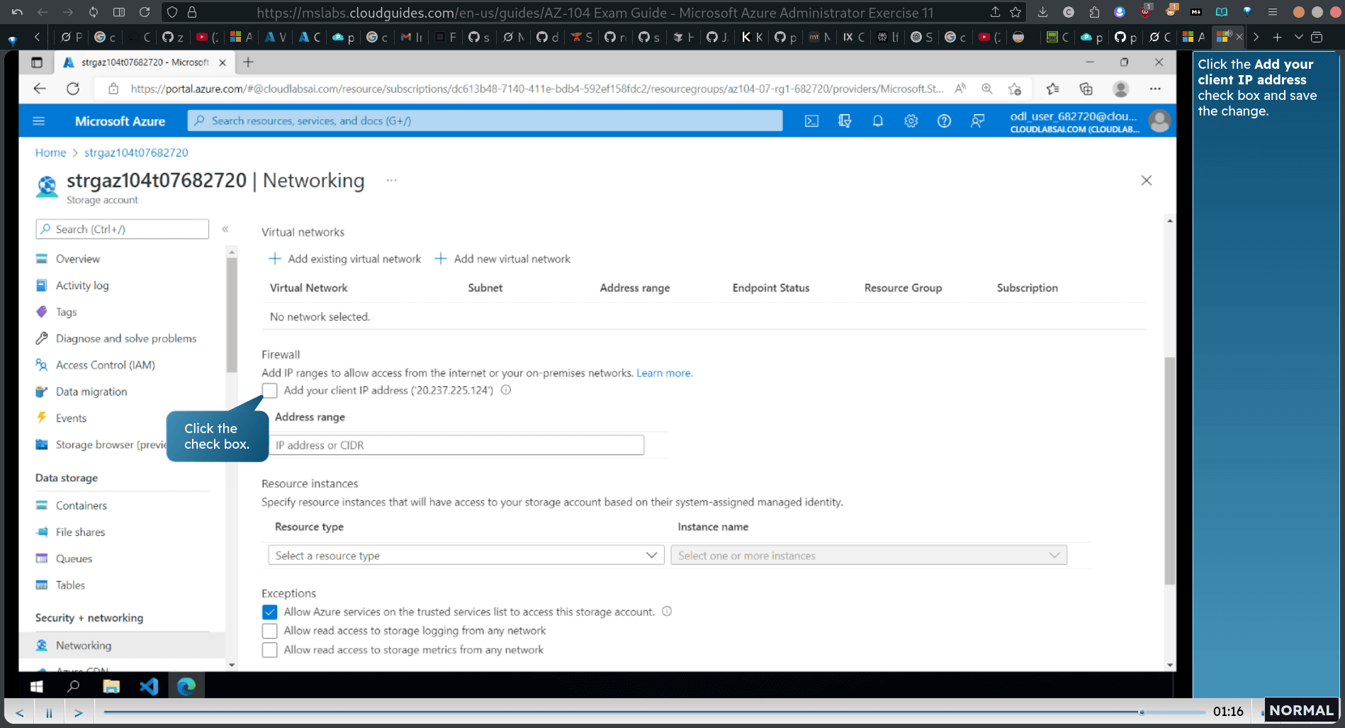Click sidebar menu scrollbar

(x=231, y=315)
